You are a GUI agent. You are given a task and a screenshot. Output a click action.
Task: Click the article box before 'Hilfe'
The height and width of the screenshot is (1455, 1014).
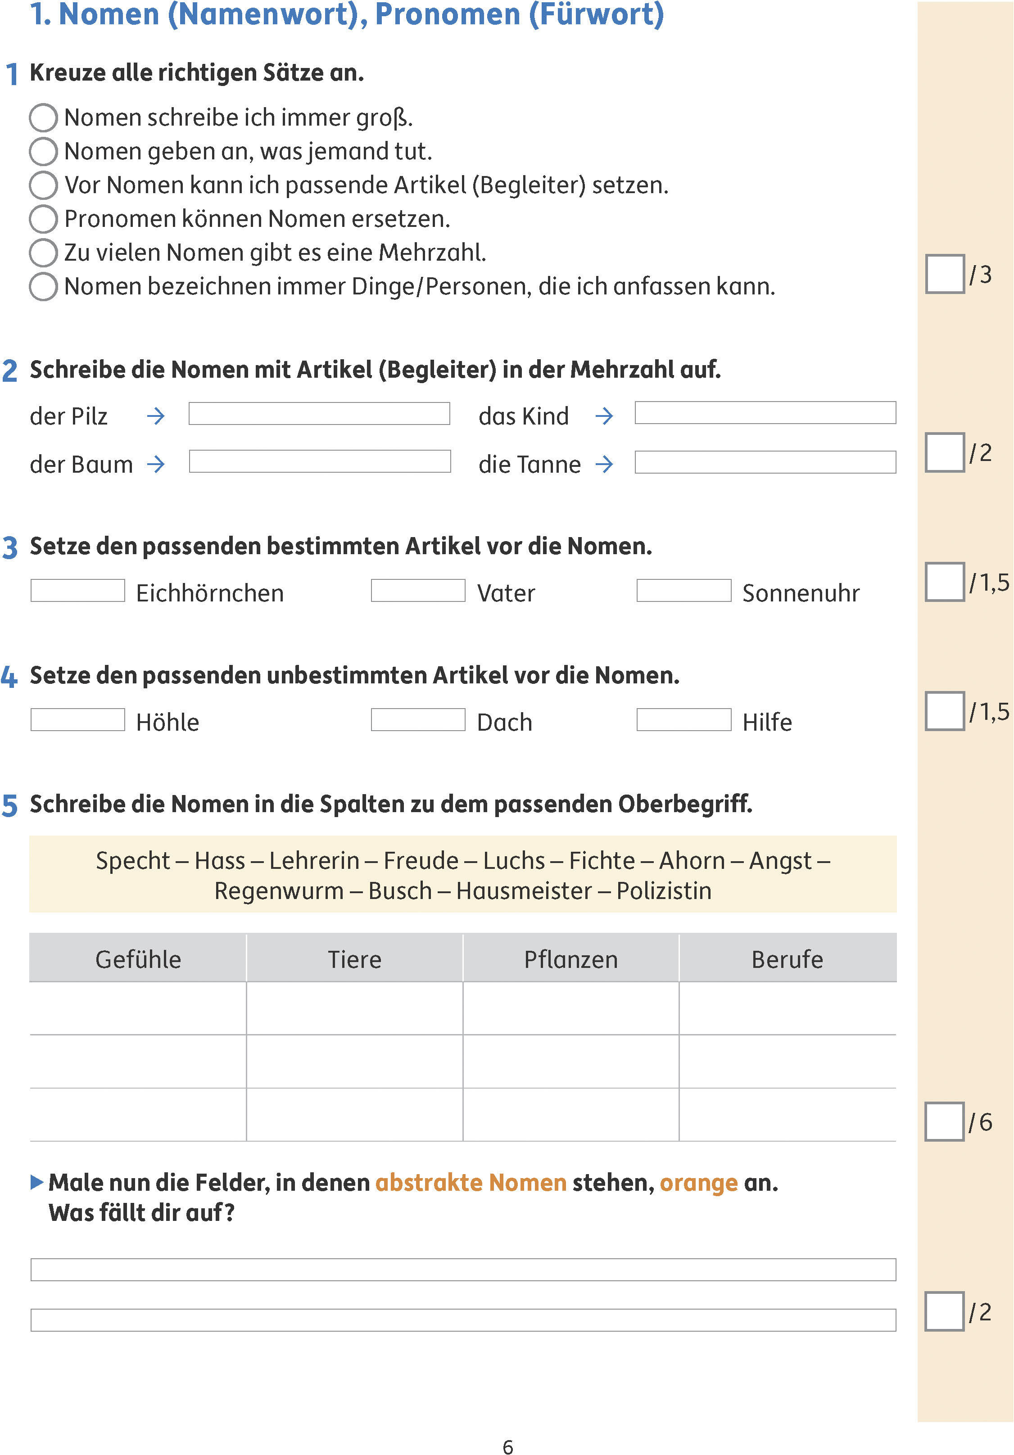[x=684, y=720]
